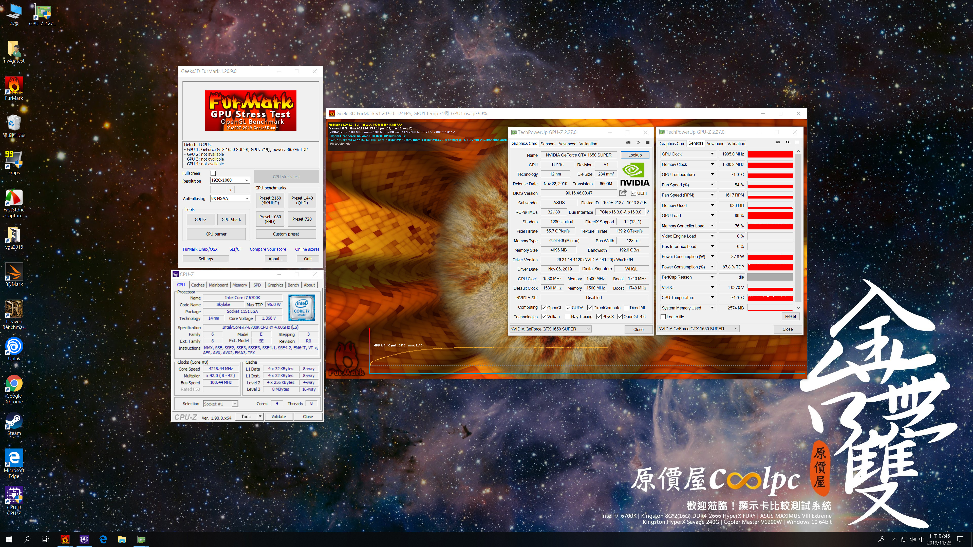The width and height of the screenshot is (973, 547).
Task: Open the vga2016 desktop shortcut
Action: [14, 238]
